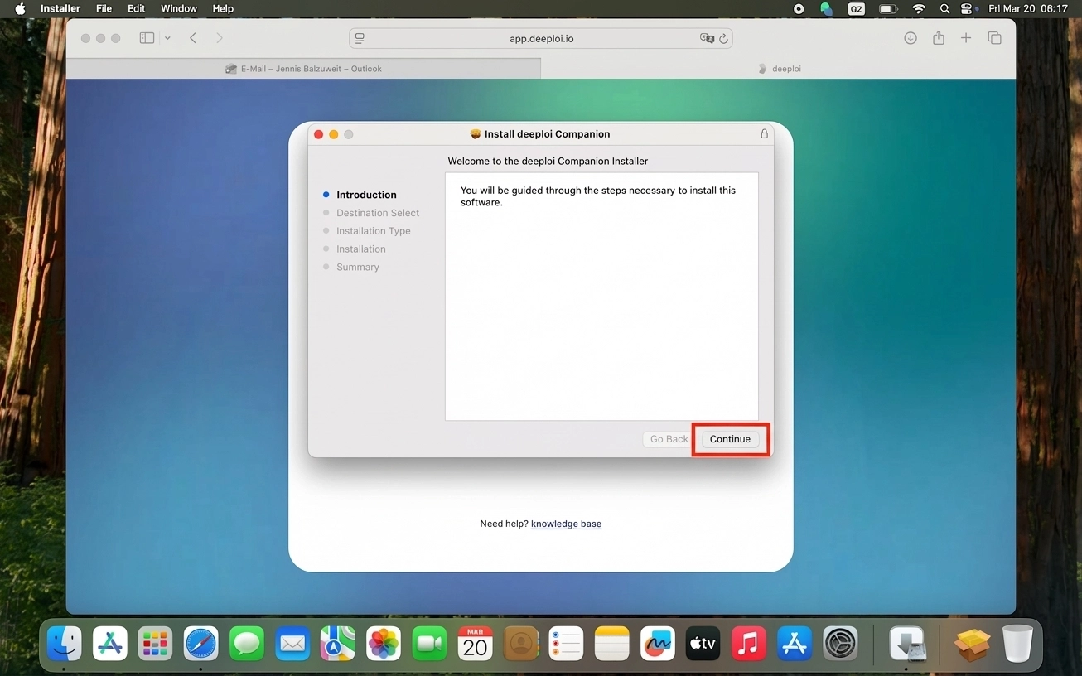Click the Installer package icon in Dock

[906, 644]
